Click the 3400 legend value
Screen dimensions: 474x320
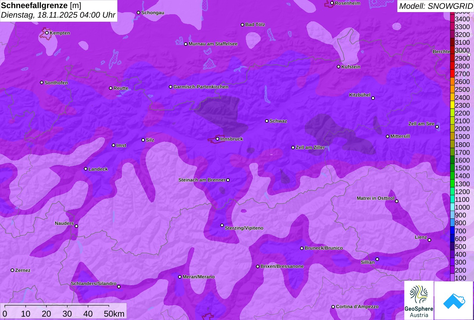coord(462,19)
